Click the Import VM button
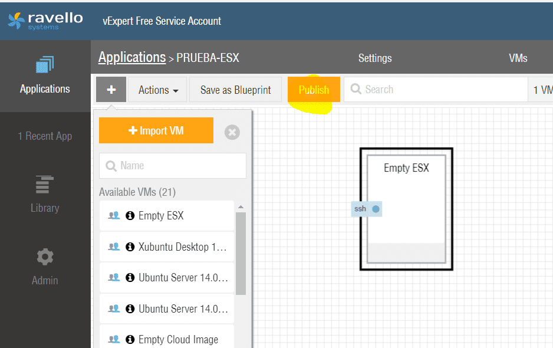The height and width of the screenshot is (348, 553). point(156,130)
